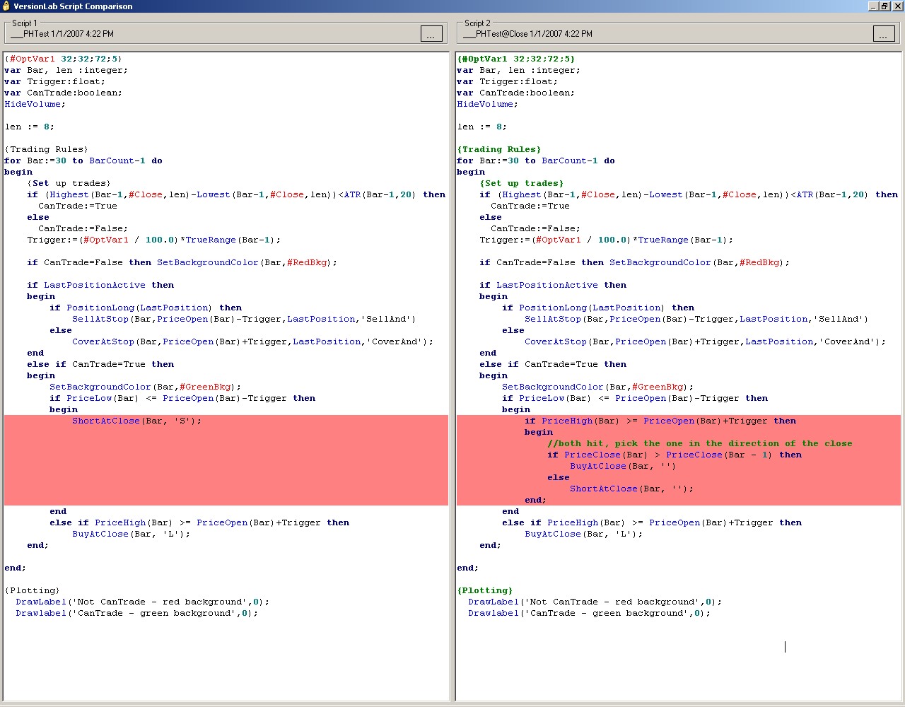Open the Script 1 browse button

(431, 34)
